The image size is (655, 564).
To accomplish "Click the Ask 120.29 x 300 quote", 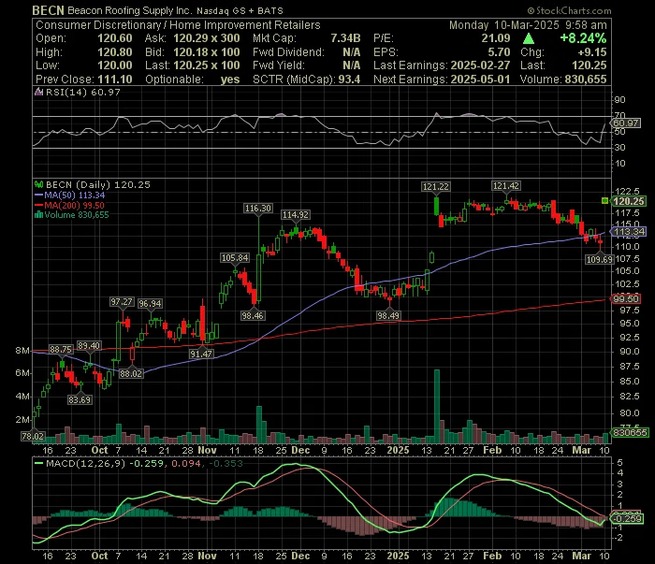I will point(207,38).
